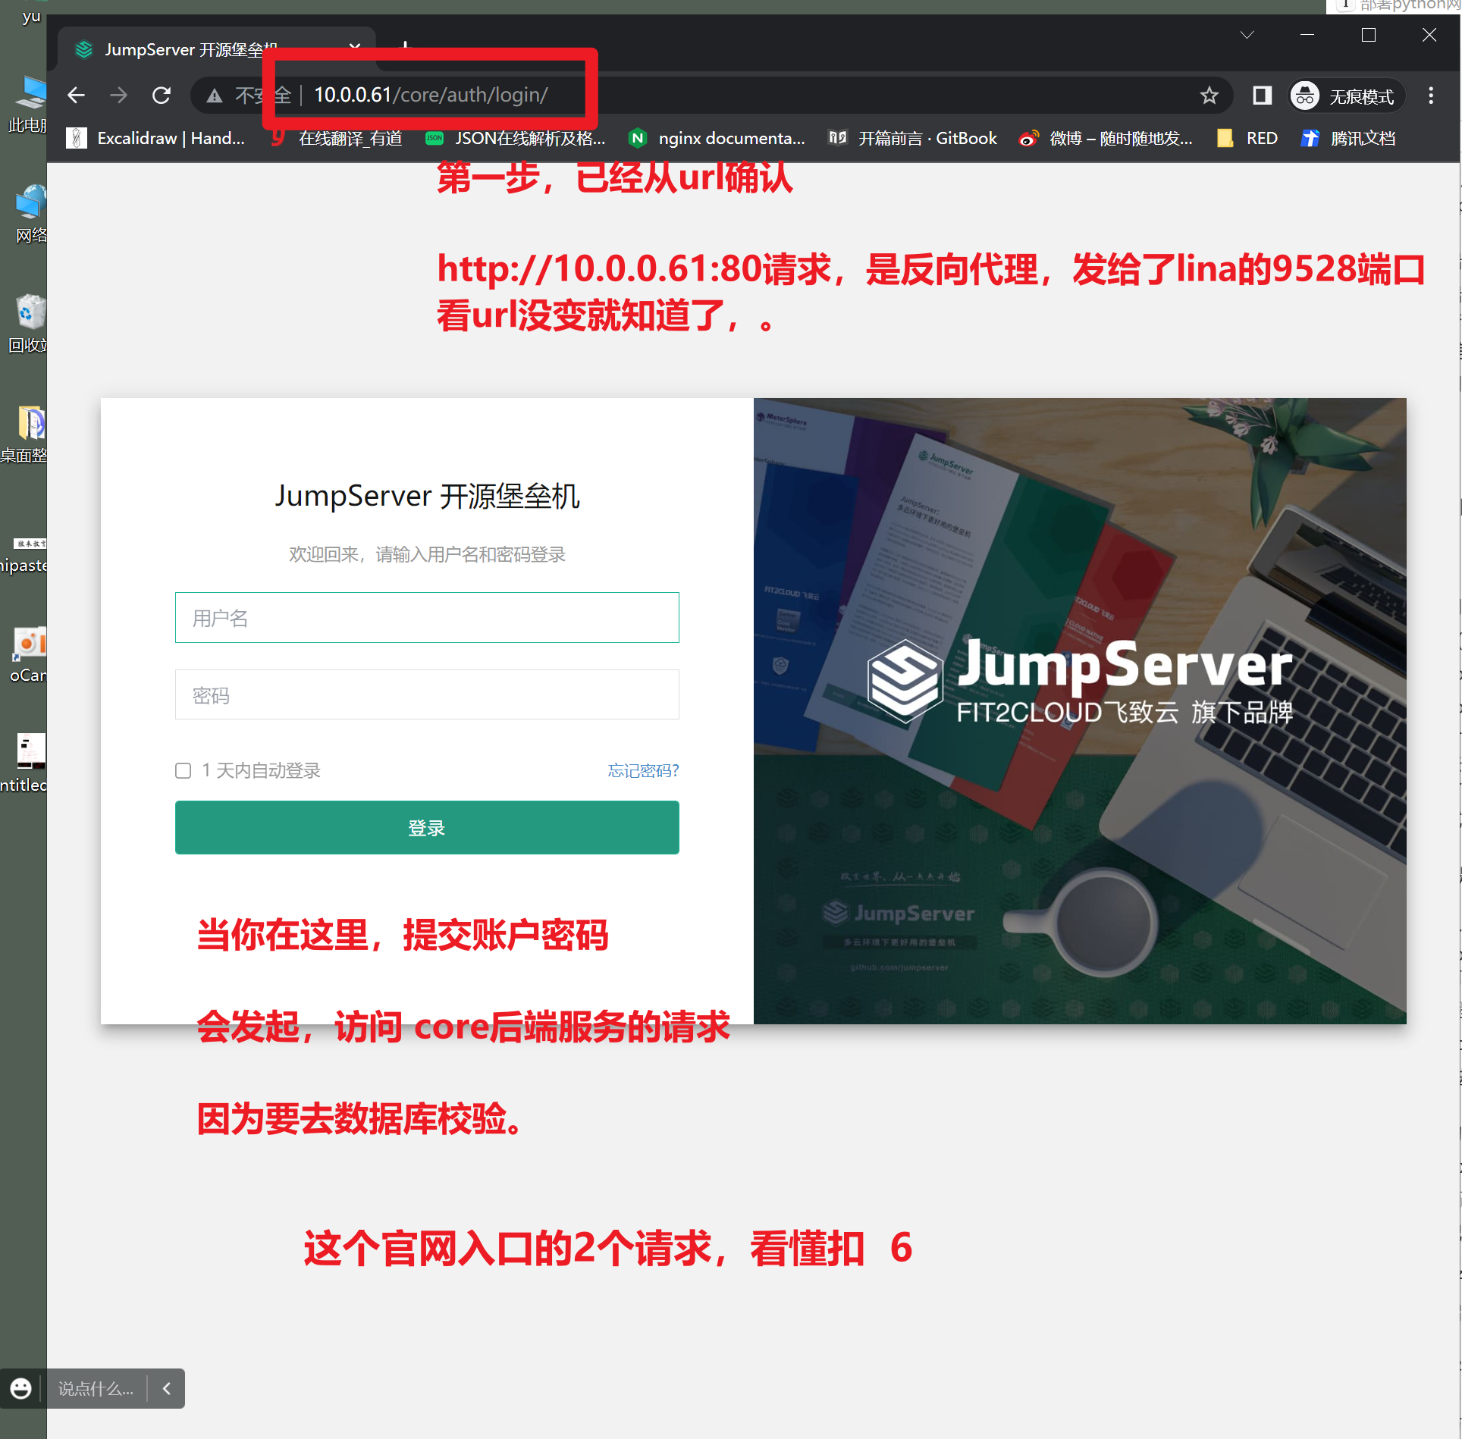Enable the 1 天内自动登录 checkbox
The image size is (1462, 1439).
(x=183, y=771)
